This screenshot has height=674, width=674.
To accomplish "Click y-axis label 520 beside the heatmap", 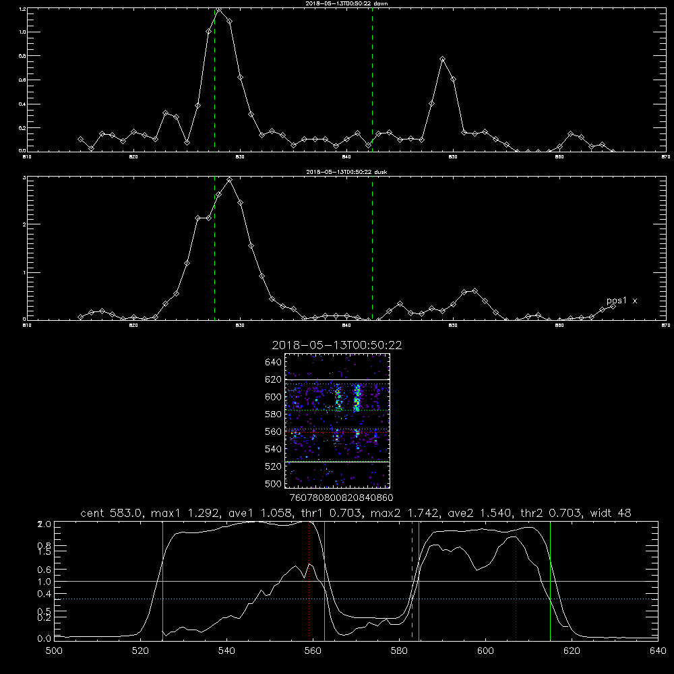I will coord(274,466).
